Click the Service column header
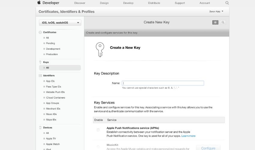Screen dimensions: 255x150 click(x=112, y=120)
